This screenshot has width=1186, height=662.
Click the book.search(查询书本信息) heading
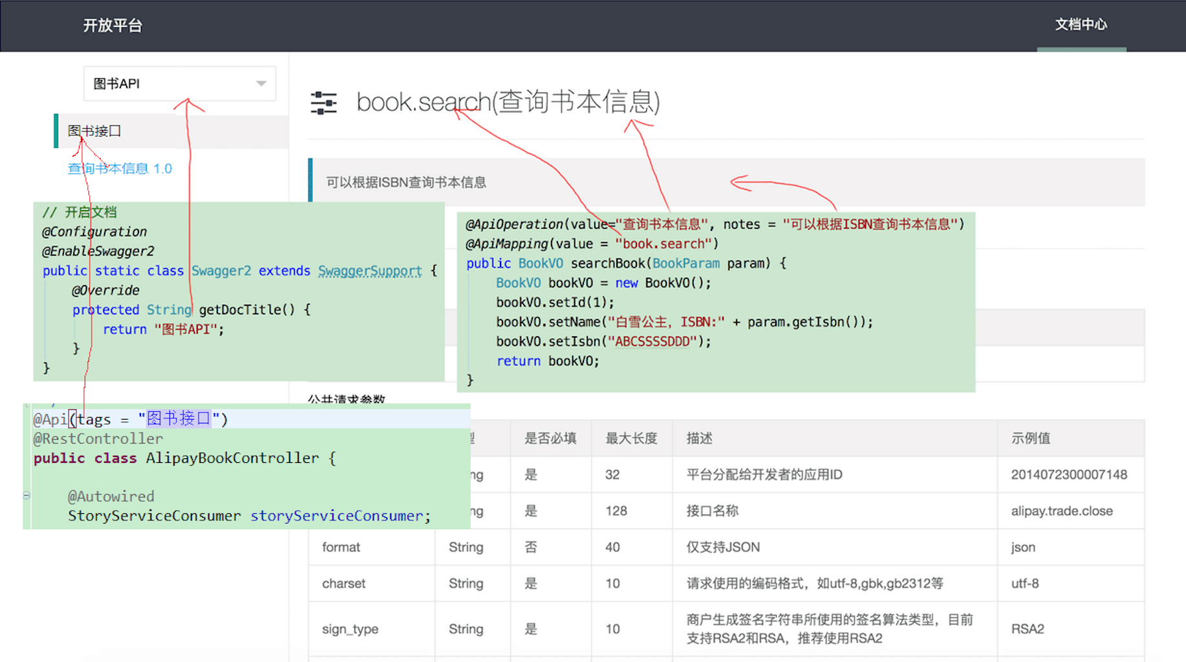point(508,102)
